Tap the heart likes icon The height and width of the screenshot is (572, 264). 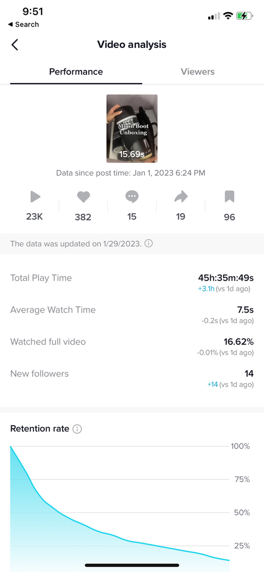point(83,197)
